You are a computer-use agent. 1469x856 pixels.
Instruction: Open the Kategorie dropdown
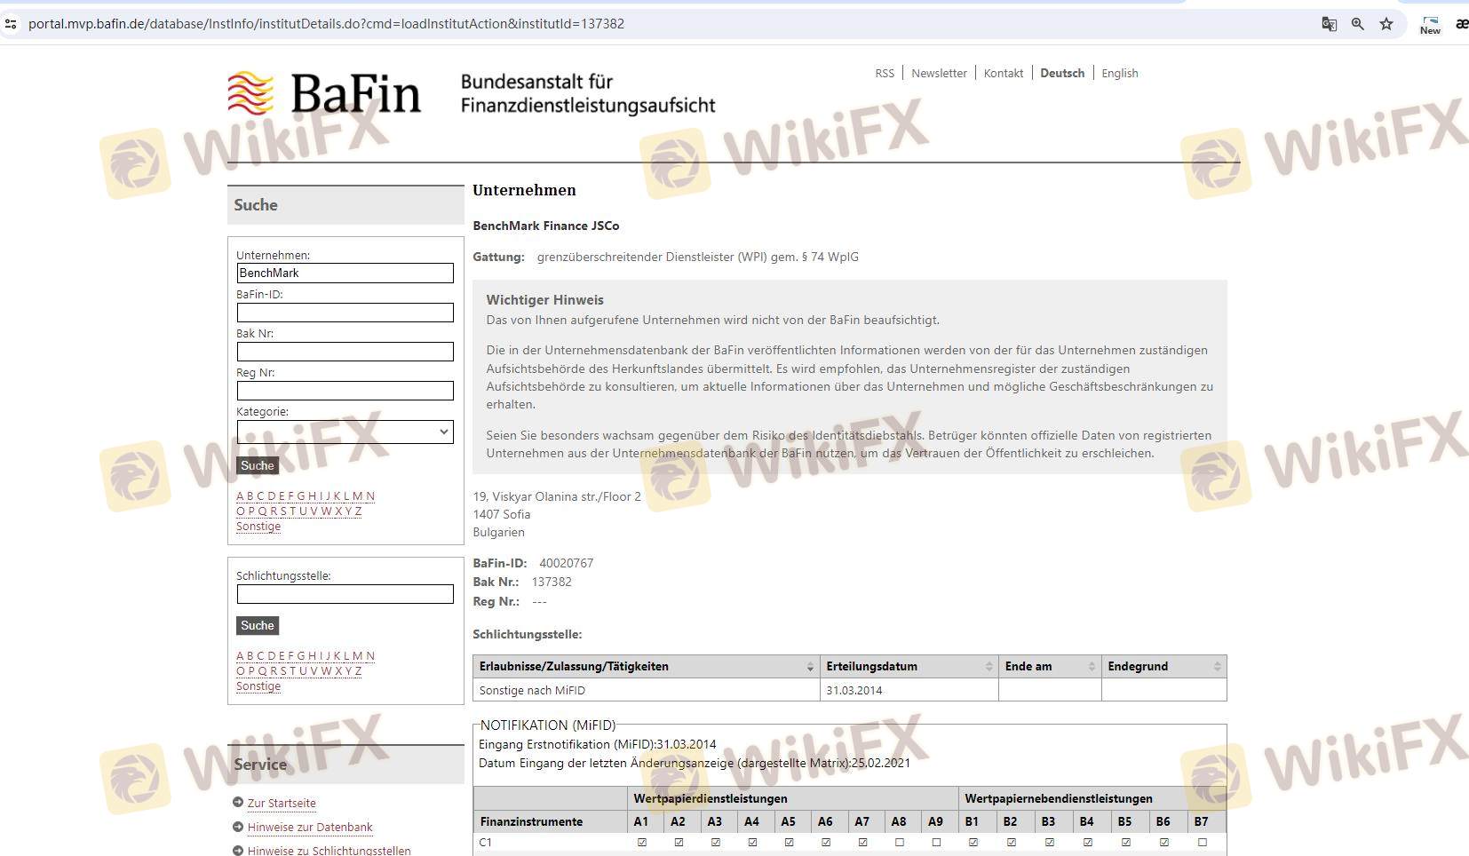click(x=345, y=432)
